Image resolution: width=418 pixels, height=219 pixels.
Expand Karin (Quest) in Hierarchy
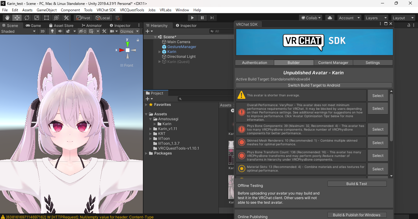click(159, 61)
